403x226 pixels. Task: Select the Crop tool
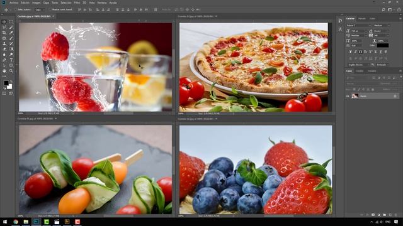4,33
